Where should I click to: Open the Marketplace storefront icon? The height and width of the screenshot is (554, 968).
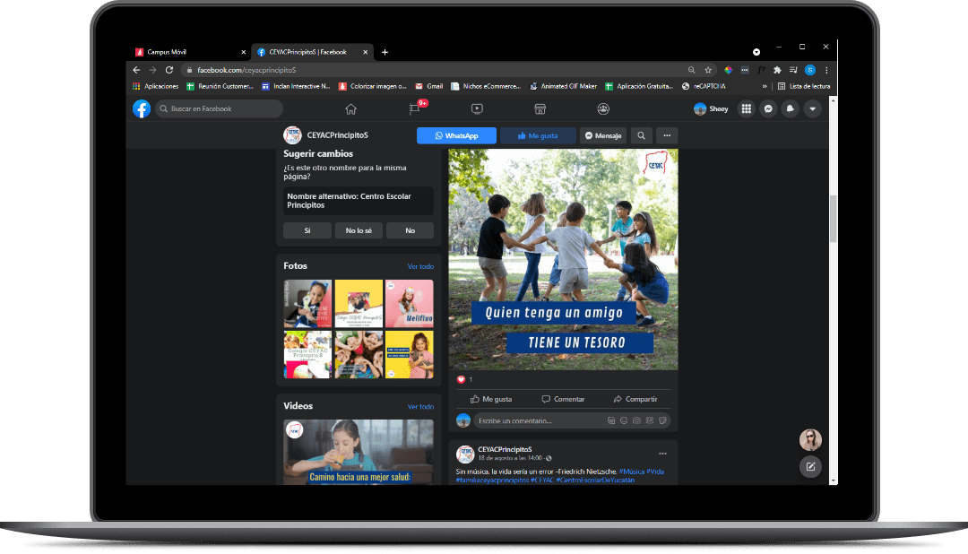coord(540,109)
